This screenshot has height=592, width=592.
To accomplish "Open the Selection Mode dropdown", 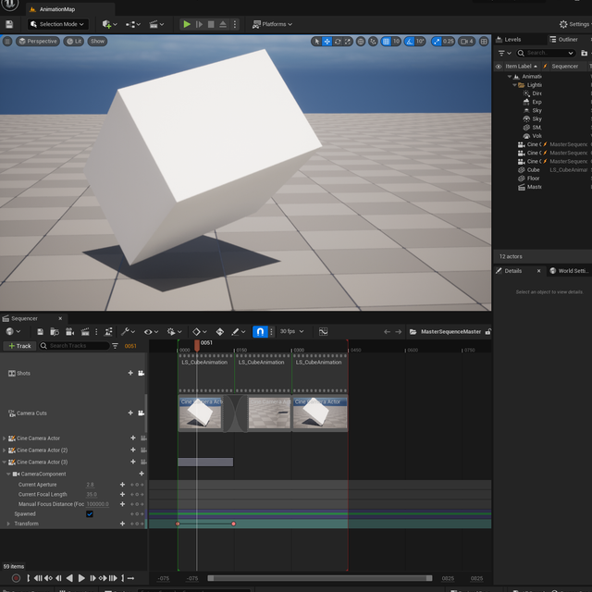I will pyautogui.click(x=57, y=24).
